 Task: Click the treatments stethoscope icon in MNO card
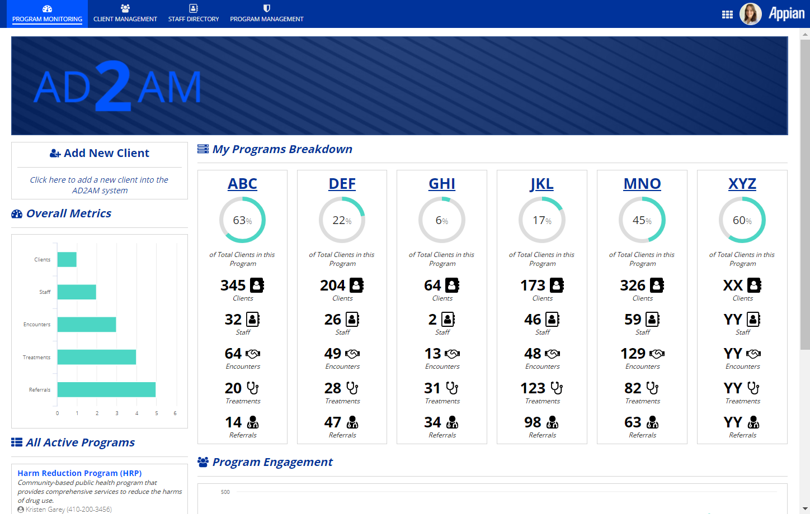click(x=652, y=388)
